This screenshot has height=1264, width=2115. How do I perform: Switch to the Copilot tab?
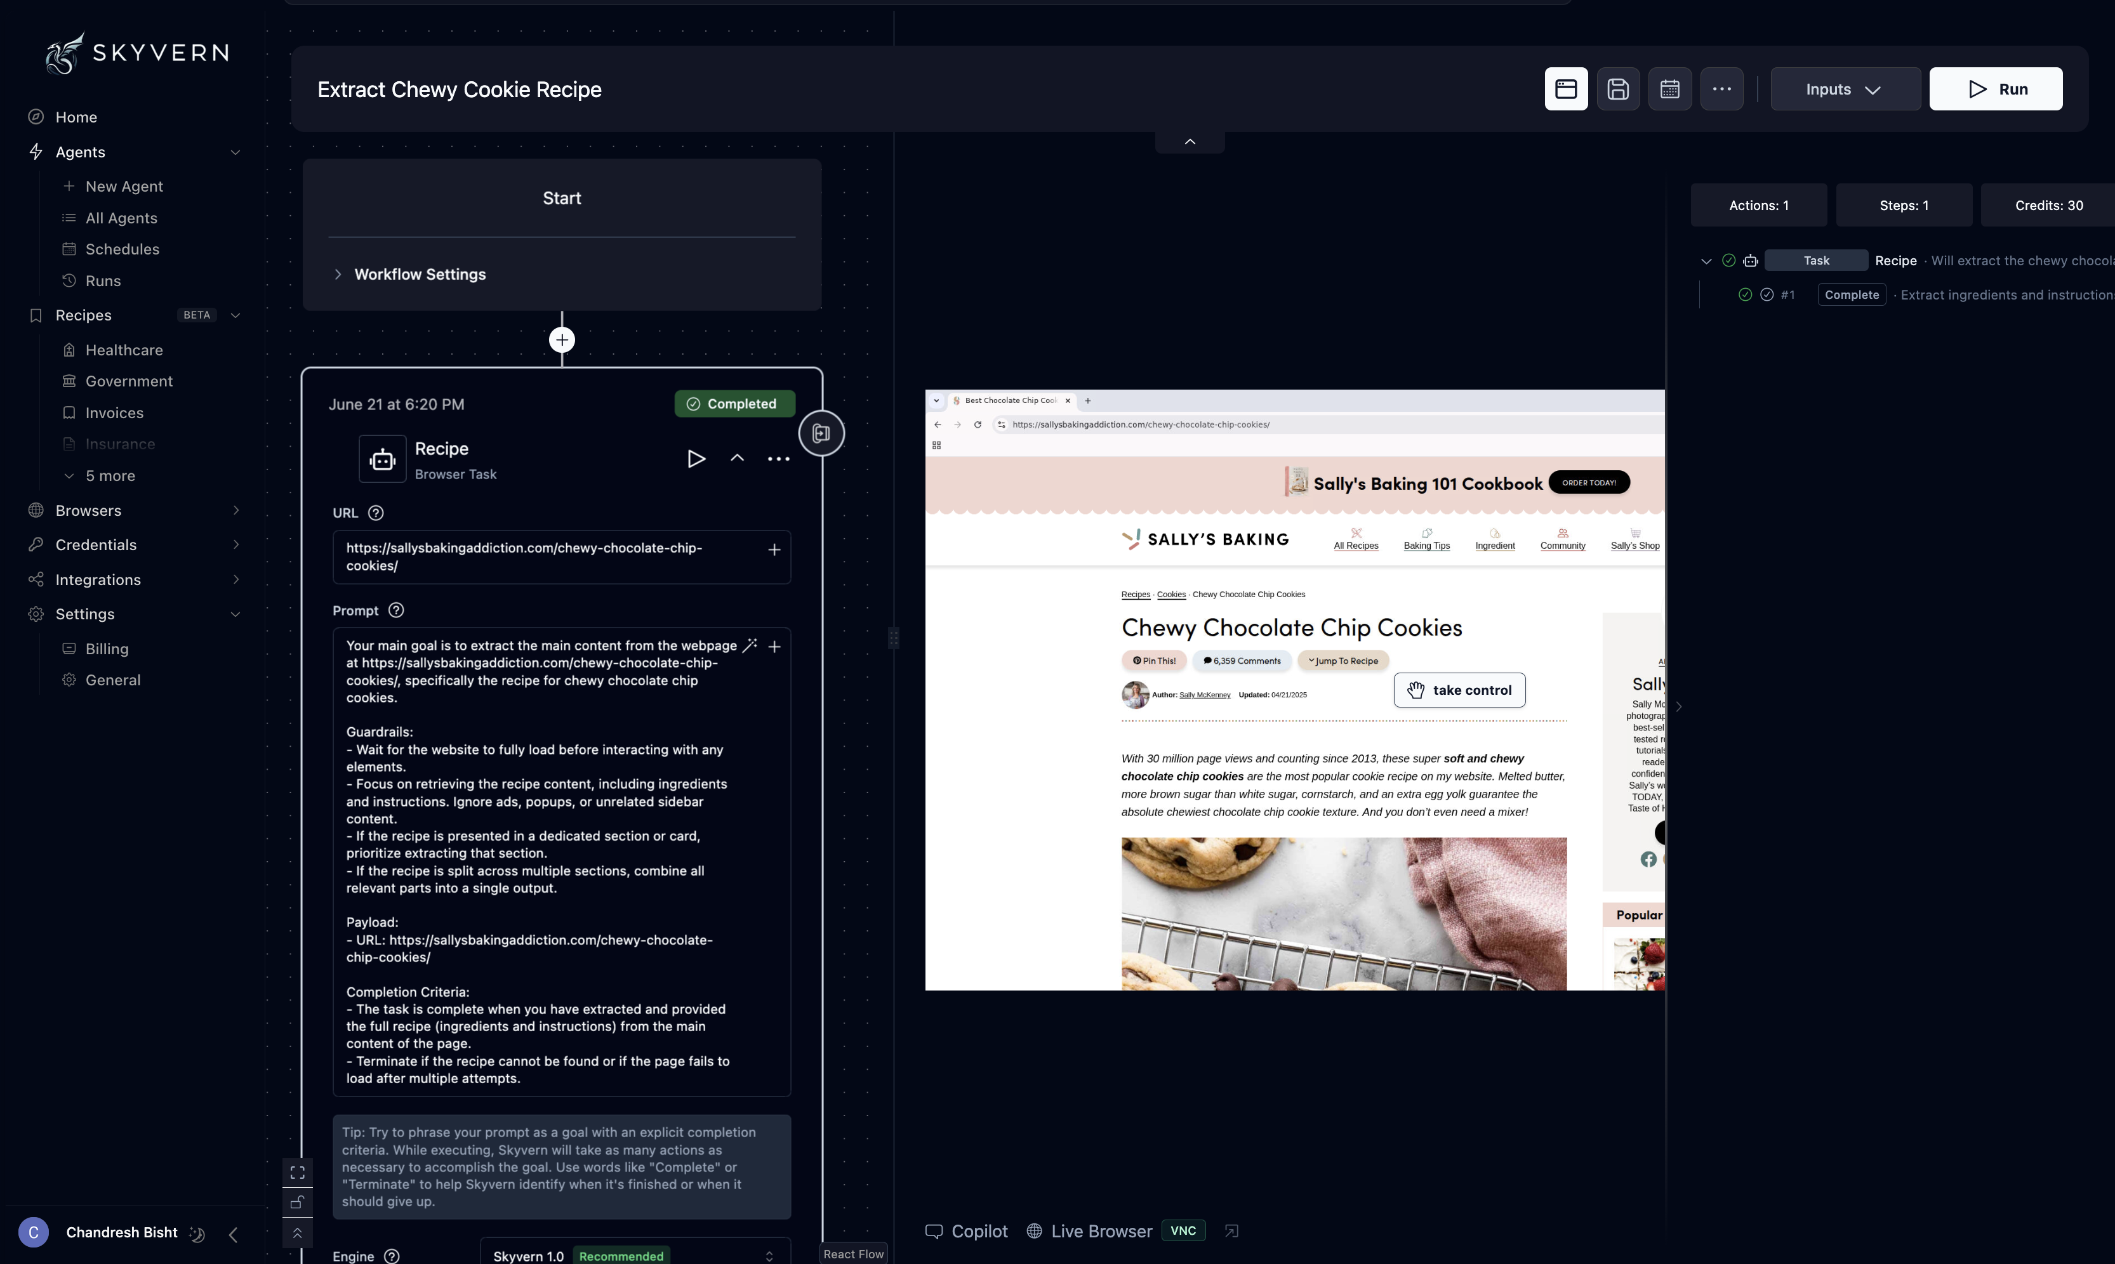pyautogui.click(x=967, y=1232)
